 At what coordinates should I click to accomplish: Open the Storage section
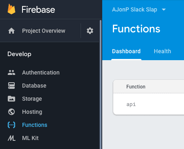[32, 99]
